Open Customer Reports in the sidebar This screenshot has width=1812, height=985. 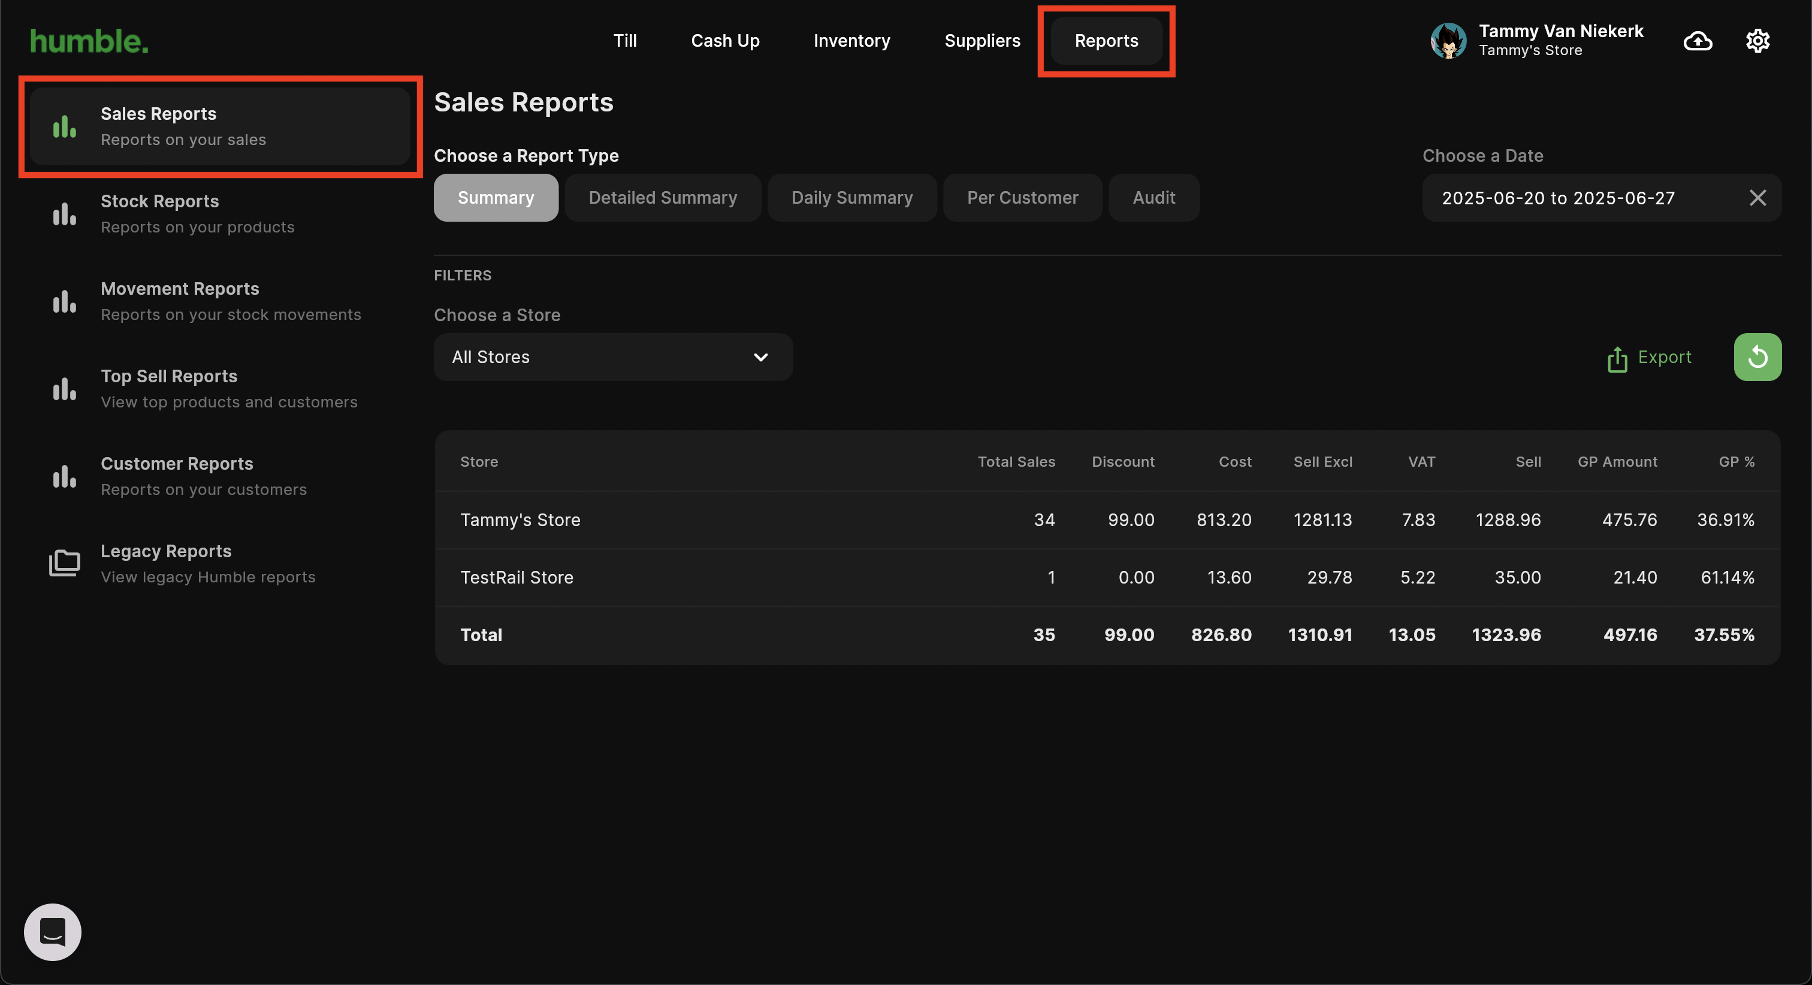point(220,476)
